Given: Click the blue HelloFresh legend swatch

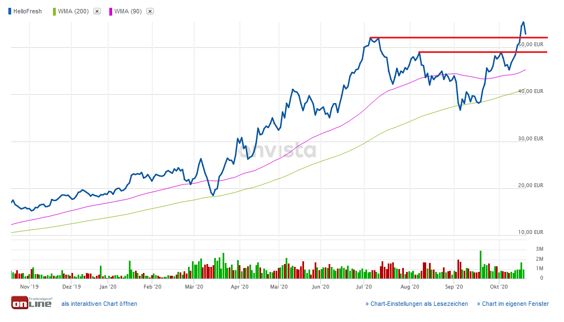Looking at the screenshot, I should tap(10, 11).
